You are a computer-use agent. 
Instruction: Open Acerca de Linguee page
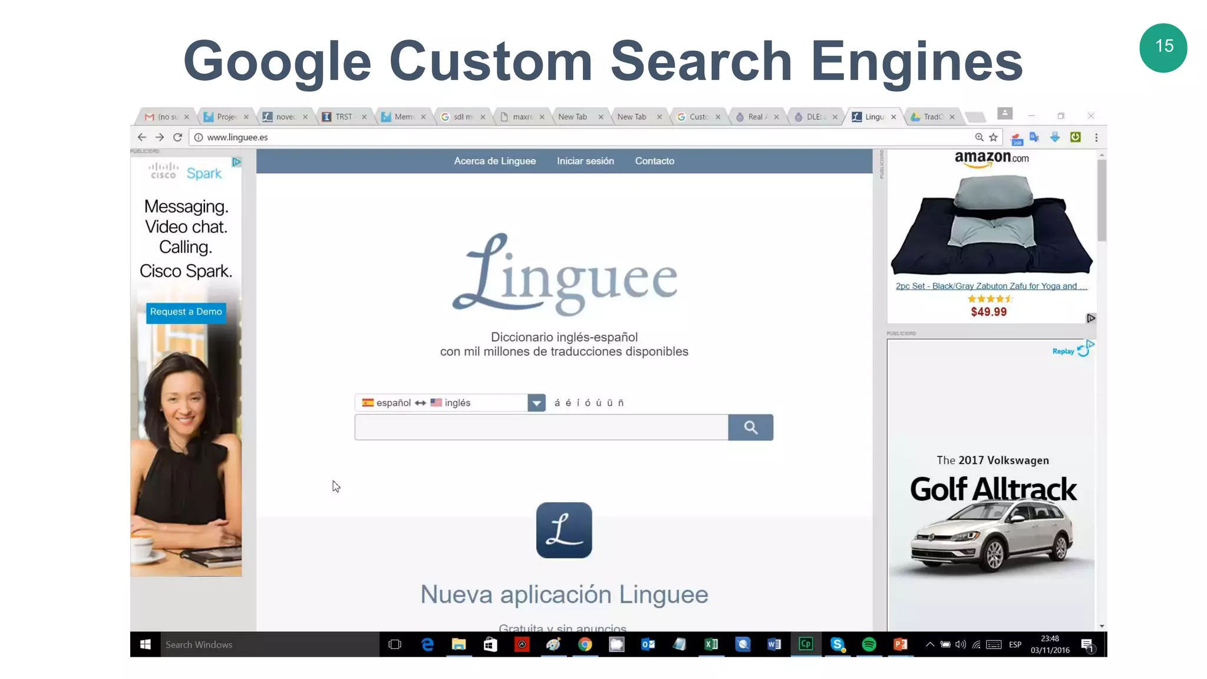tap(494, 161)
